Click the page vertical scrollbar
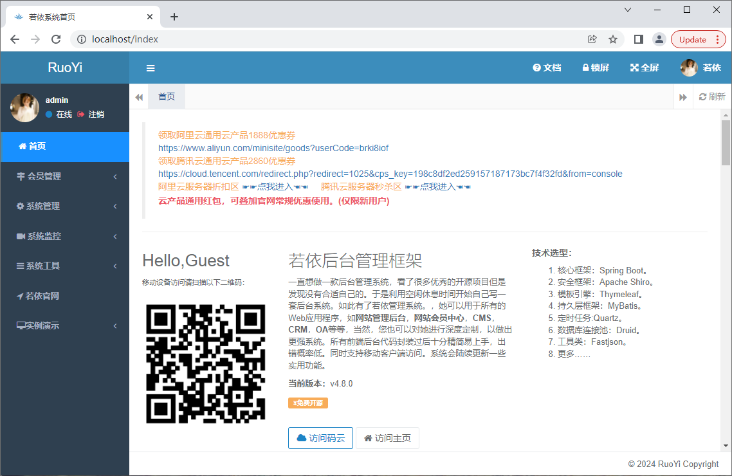 [x=726, y=143]
